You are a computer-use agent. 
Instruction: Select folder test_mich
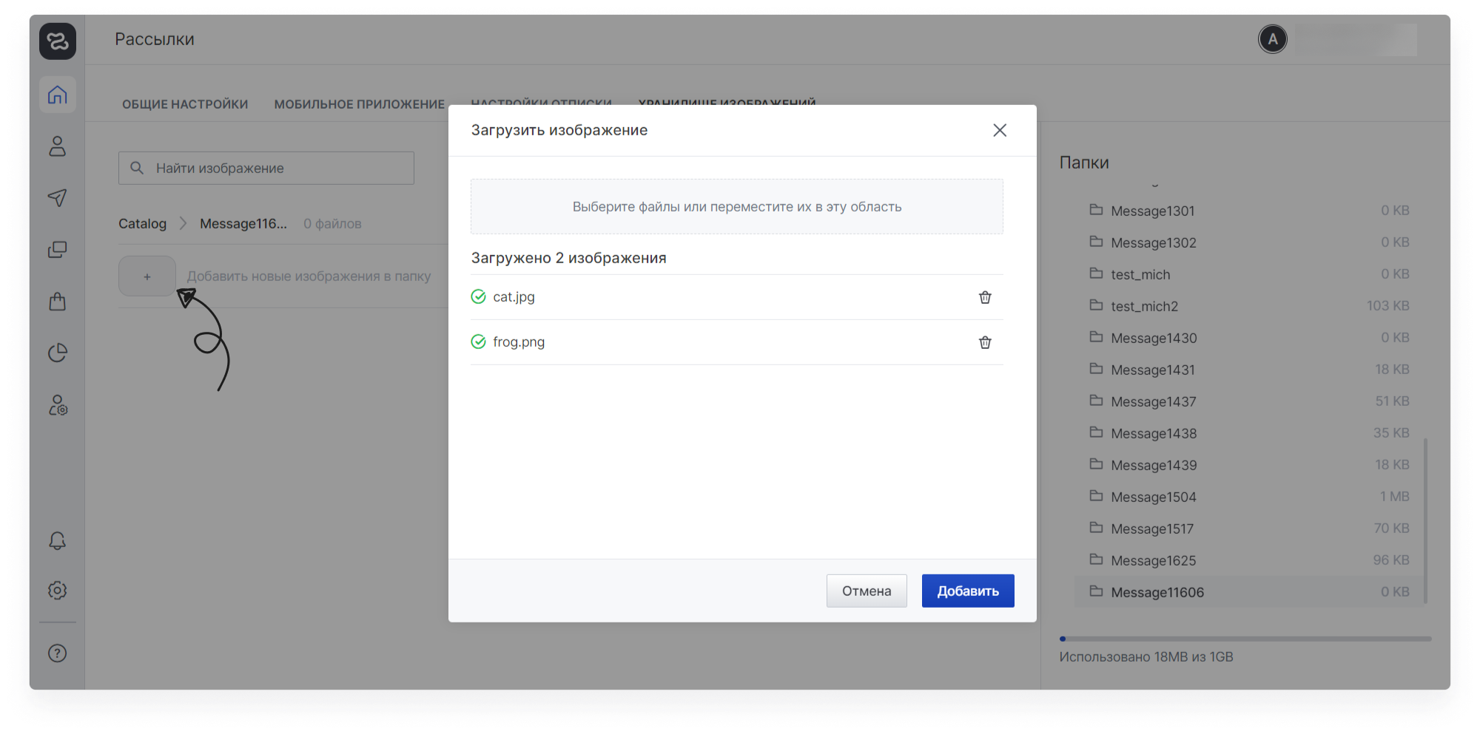(1249, 274)
